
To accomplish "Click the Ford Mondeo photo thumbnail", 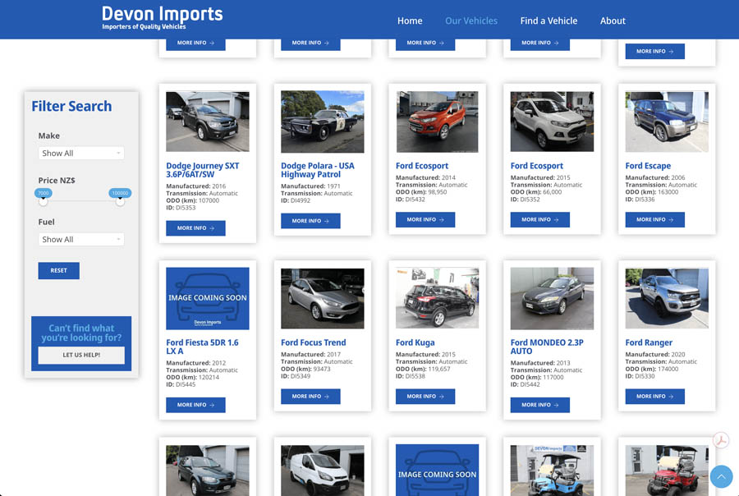I will 552,298.
